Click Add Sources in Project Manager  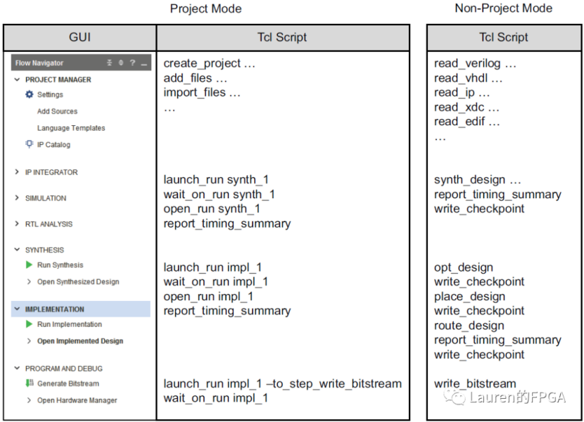pos(57,111)
